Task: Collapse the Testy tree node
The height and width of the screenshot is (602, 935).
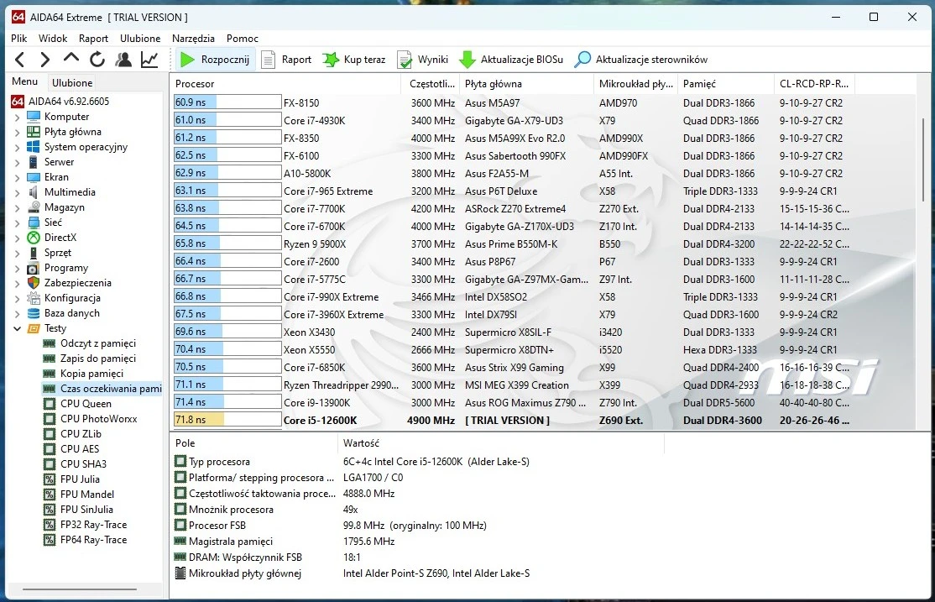Action: point(18,328)
